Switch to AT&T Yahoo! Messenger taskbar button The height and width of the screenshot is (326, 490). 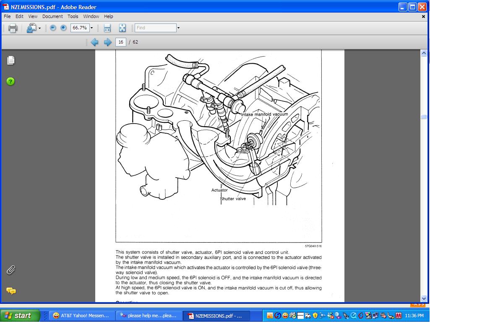(x=81, y=316)
